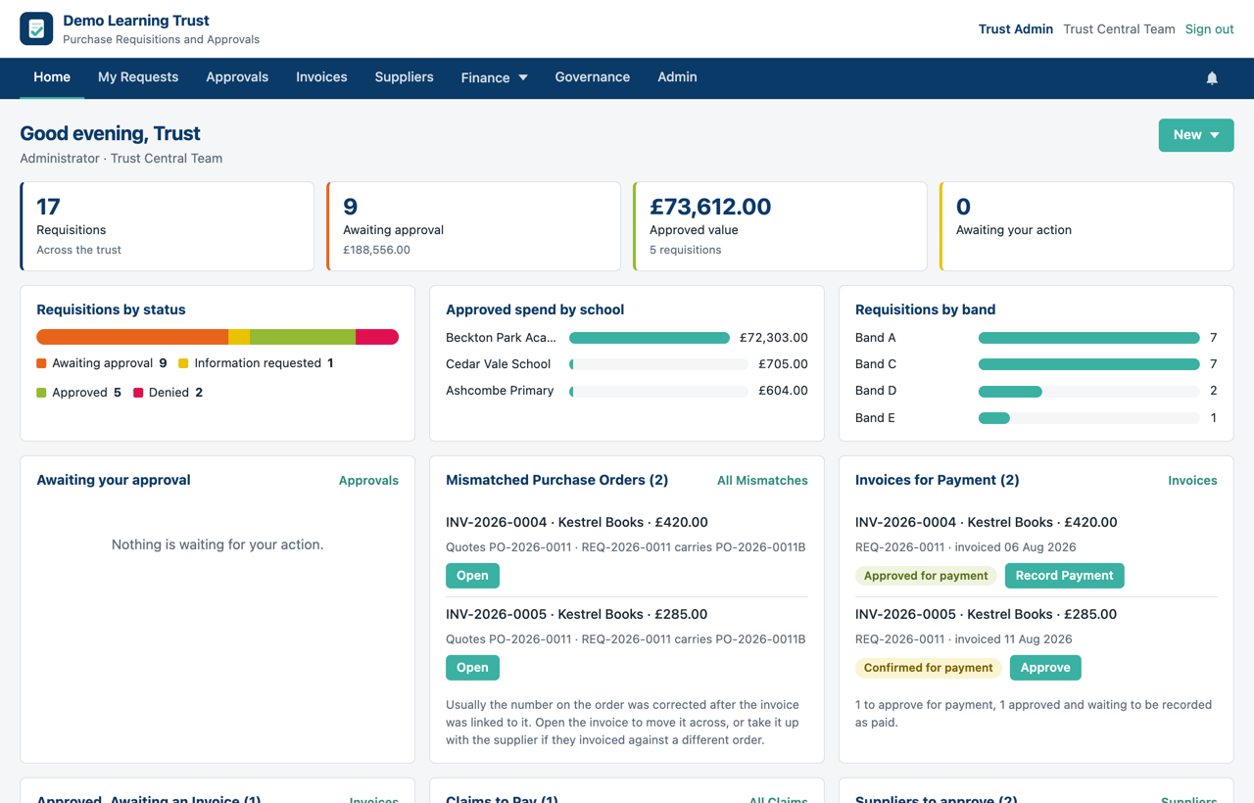Click the Trust Admin user name
1254x803 pixels.
click(1016, 29)
